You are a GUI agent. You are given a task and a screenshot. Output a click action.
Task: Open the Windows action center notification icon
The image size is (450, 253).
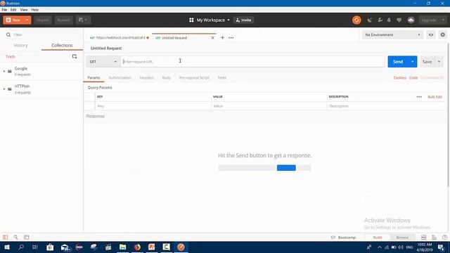[x=442, y=247]
